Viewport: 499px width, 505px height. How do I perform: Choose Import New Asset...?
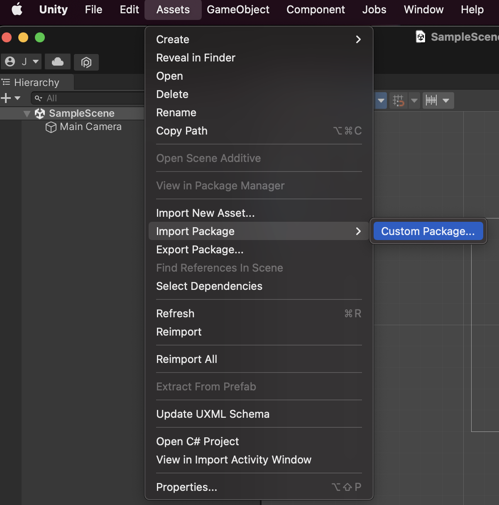click(259, 213)
